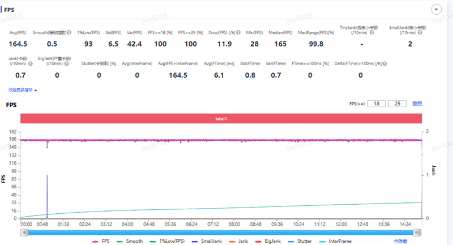The height and width of the screenshot is (245, 453).
Task: Click the FPS threshold field showing 25
Action: point(398,104)
